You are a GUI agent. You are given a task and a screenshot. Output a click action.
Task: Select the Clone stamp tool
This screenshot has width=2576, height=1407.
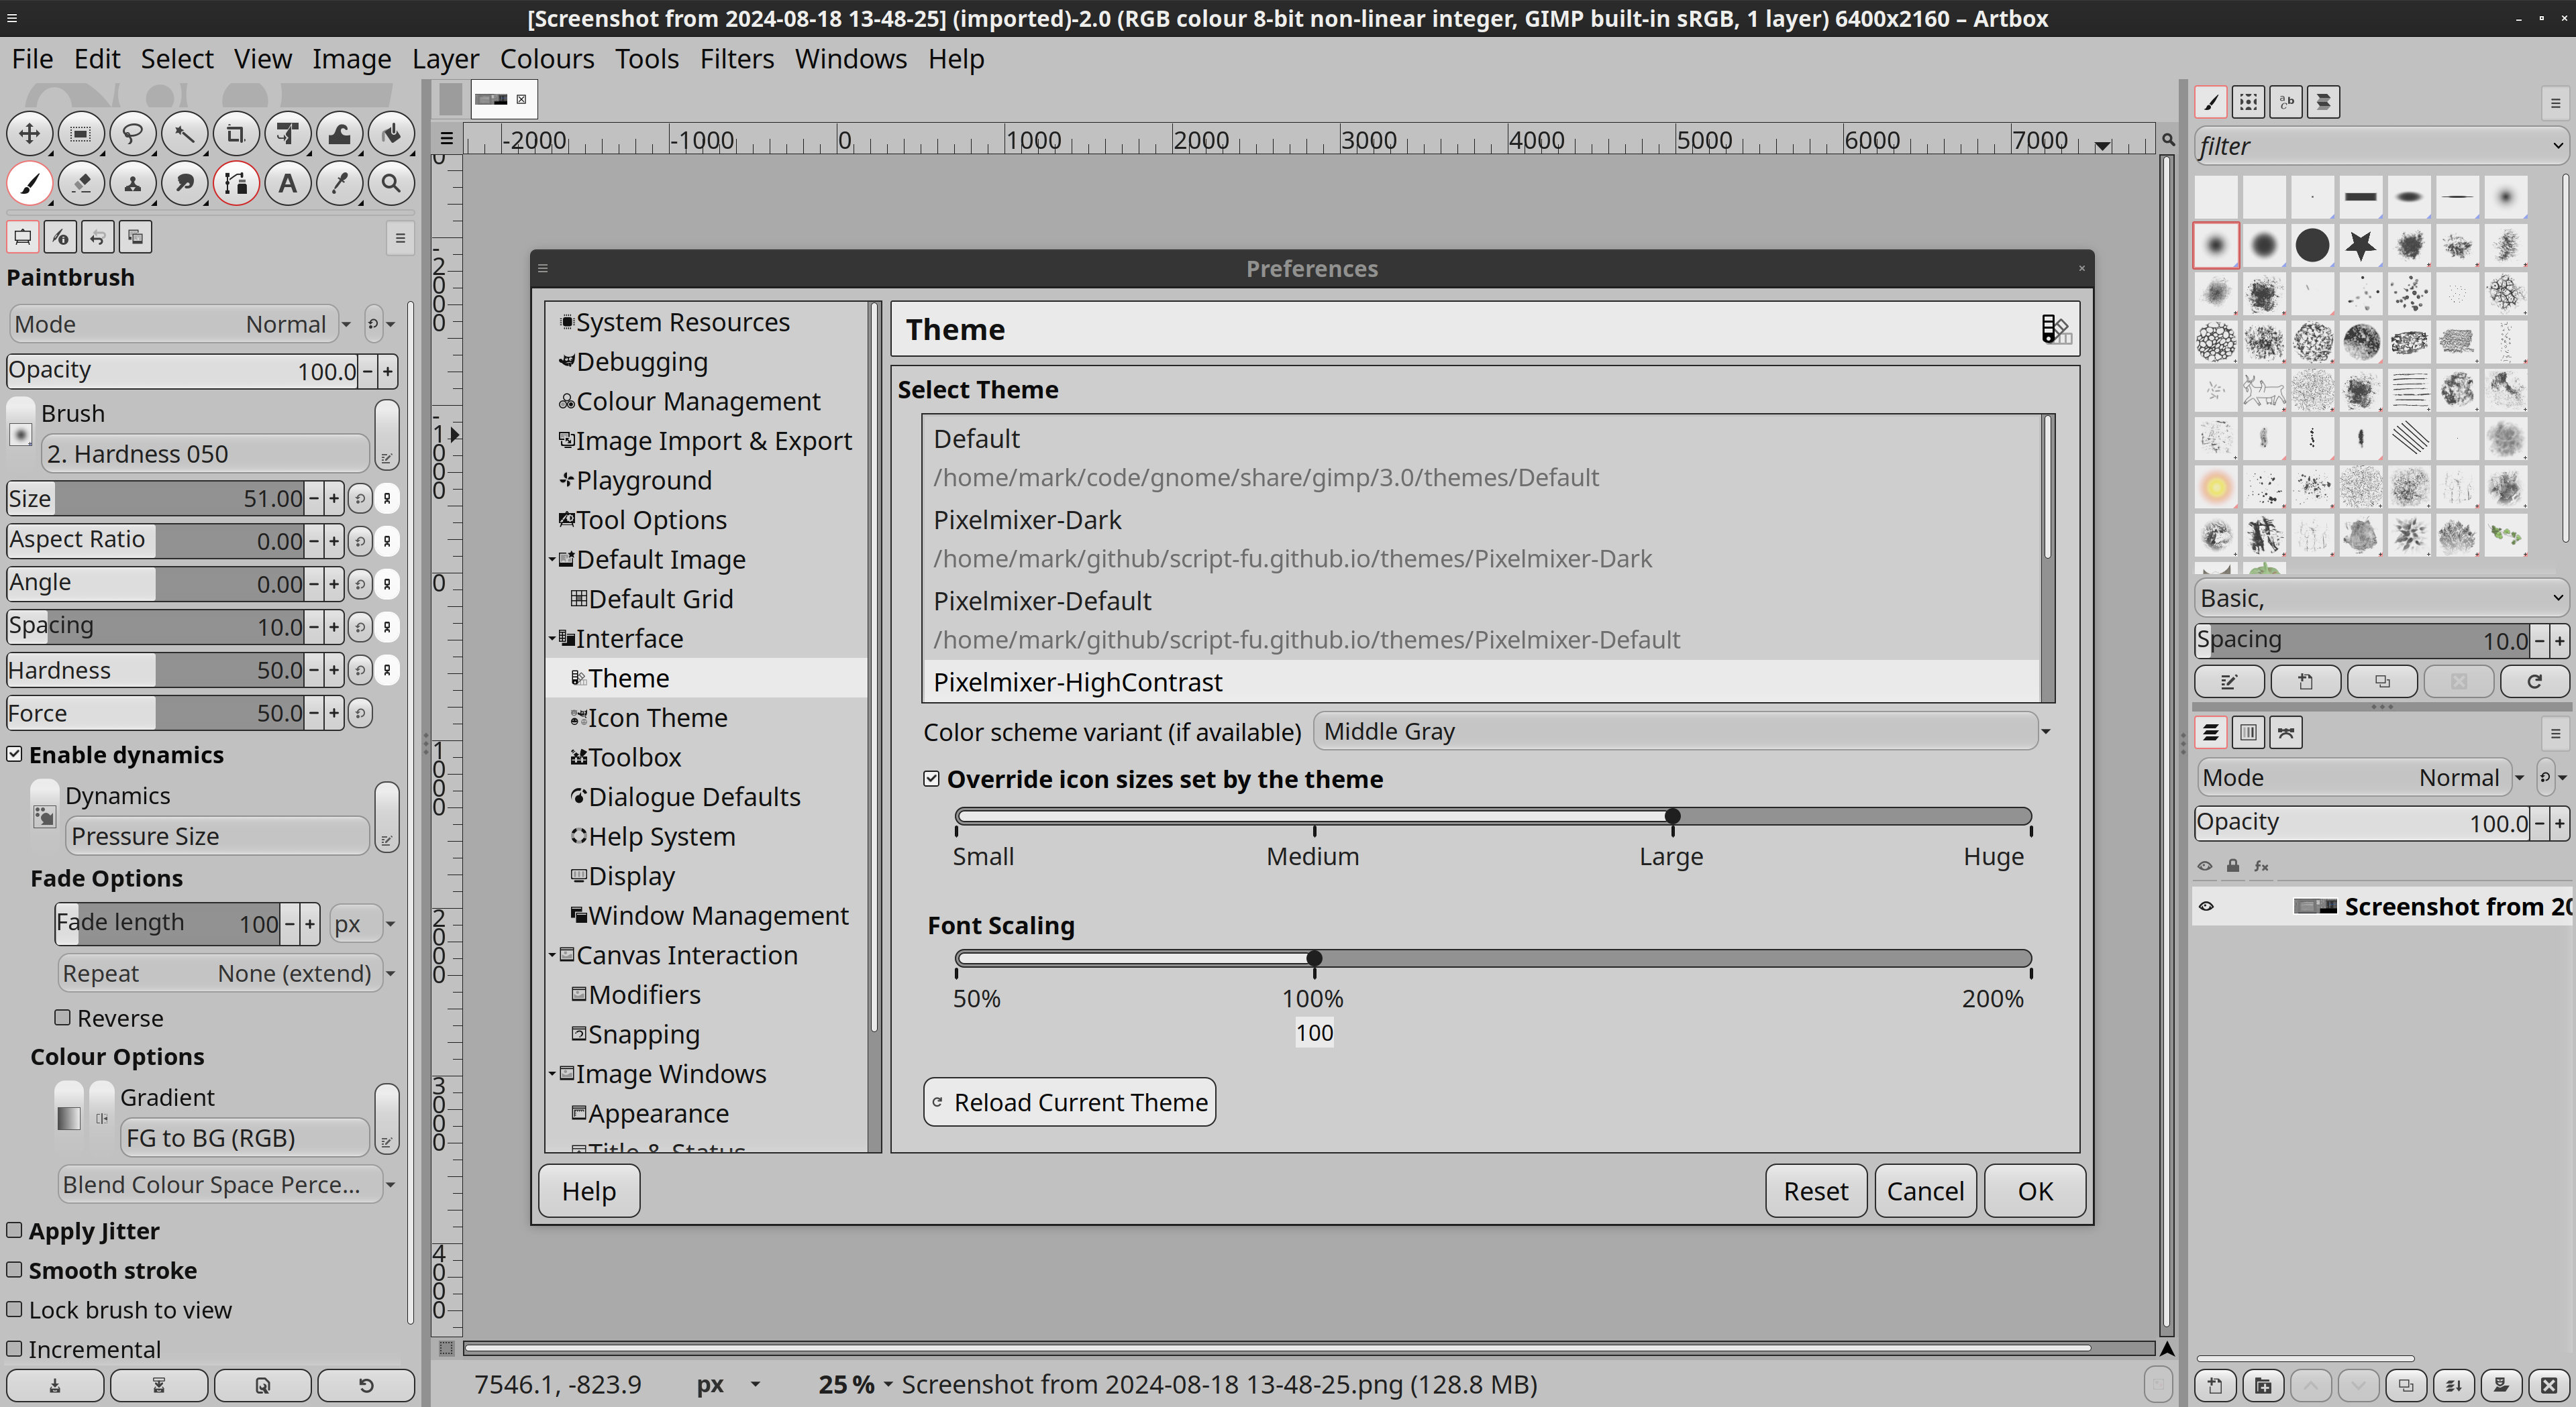pyautogui.click(x=132, y=184)
